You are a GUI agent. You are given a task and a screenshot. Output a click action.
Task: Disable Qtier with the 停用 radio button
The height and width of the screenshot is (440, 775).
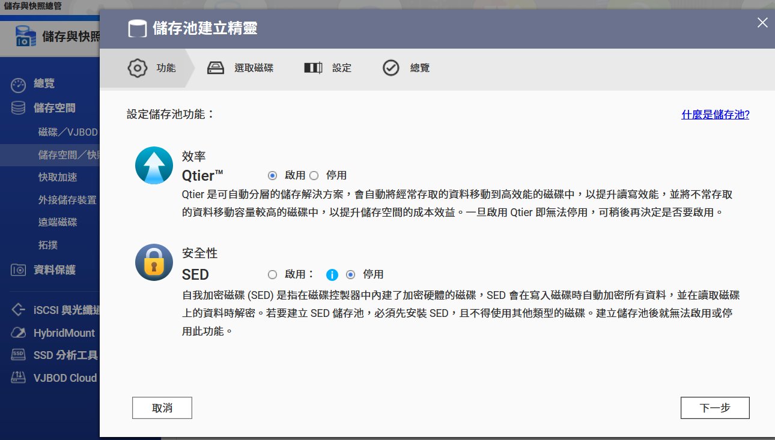pyautogui.click(x=314, y=175)
